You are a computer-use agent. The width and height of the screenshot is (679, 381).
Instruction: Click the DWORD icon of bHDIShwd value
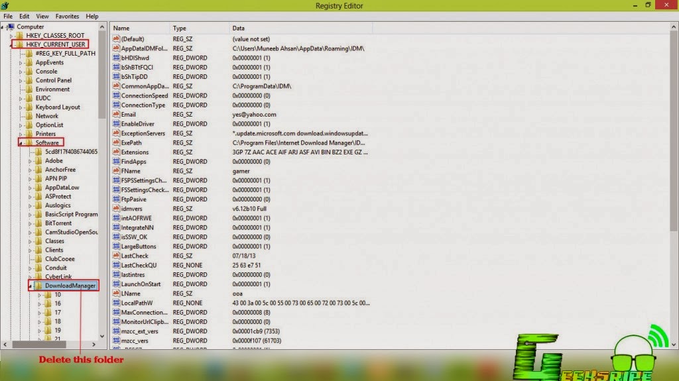click(116, 58)
